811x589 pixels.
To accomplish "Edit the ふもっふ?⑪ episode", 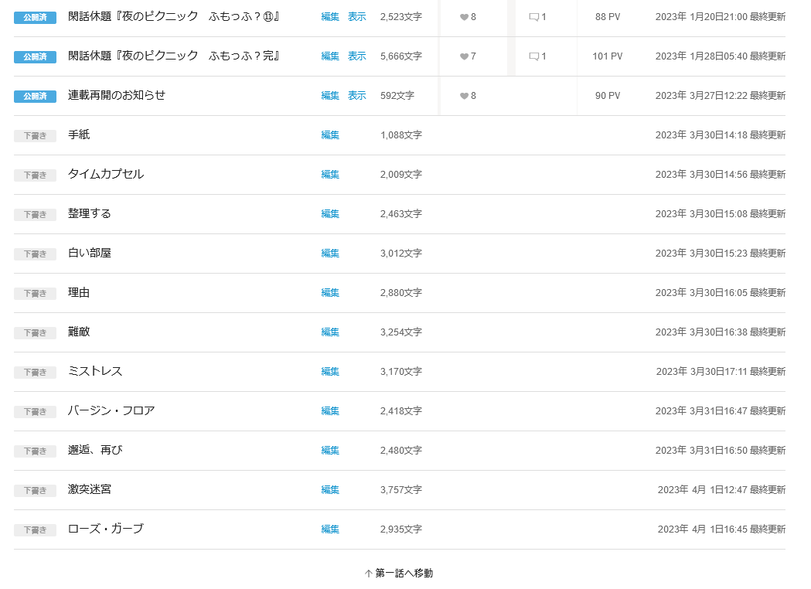I will (330, 17).
